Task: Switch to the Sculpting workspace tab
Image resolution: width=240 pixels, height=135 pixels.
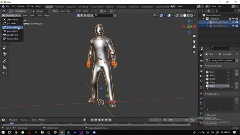Action: click(x=71, y=7)
